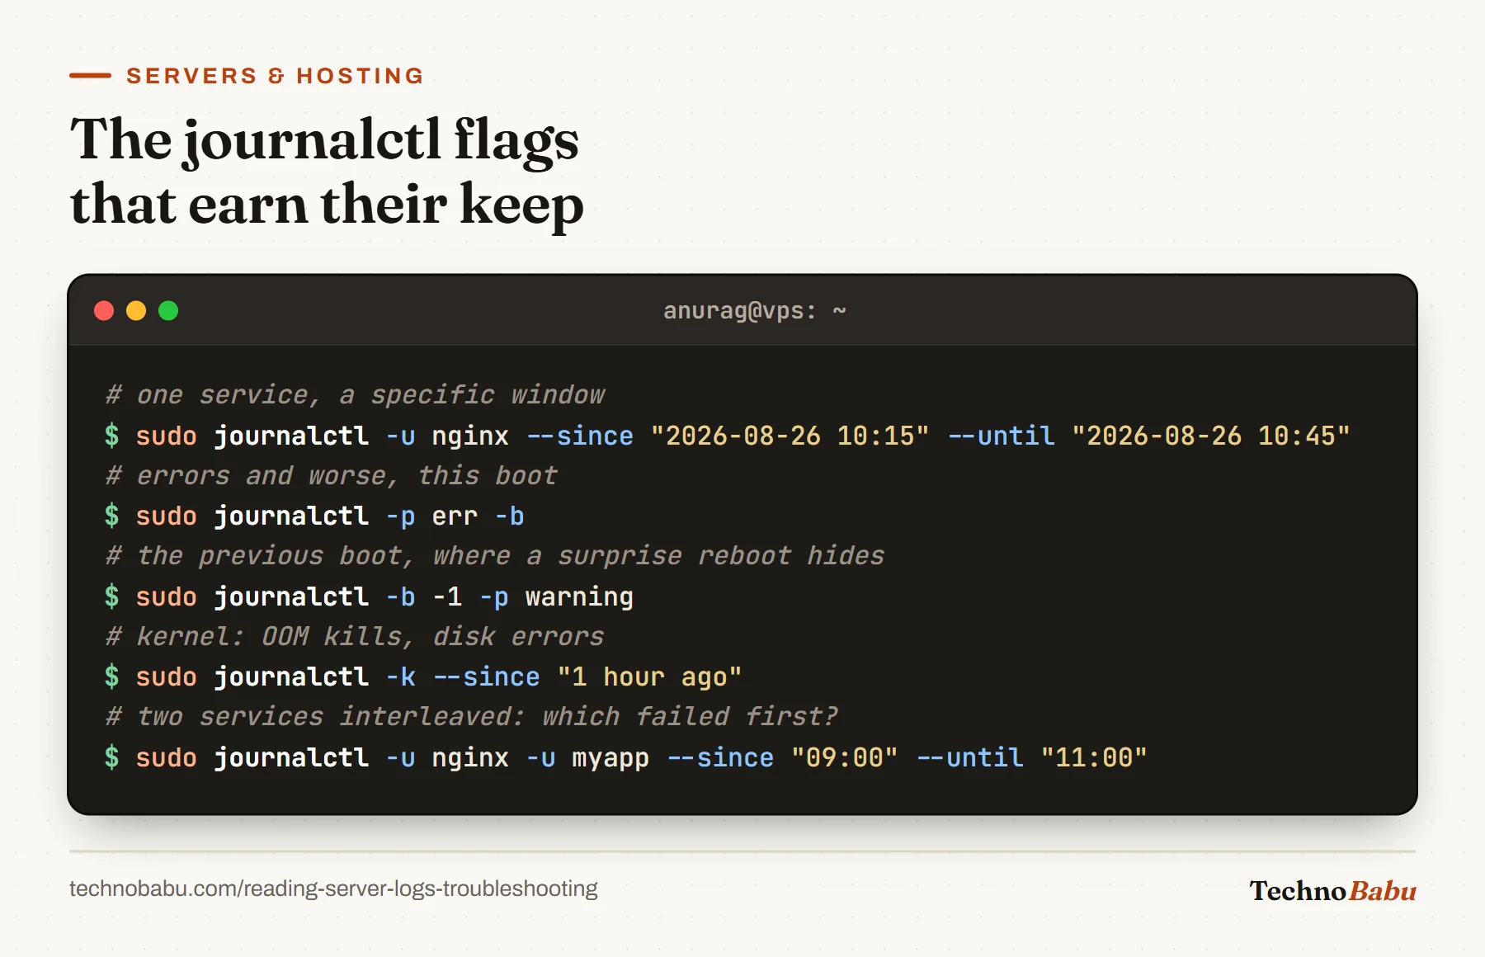Image resolution: width=1485 pixels, height=957 pixels.
Task: Click the string "1 hour ago"
Action: pos(650,677)
